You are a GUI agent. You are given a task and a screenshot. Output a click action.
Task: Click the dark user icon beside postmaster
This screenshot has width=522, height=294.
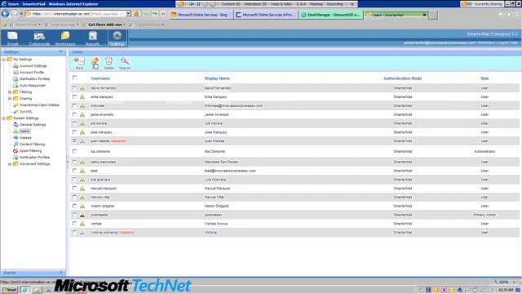(82, 215)
